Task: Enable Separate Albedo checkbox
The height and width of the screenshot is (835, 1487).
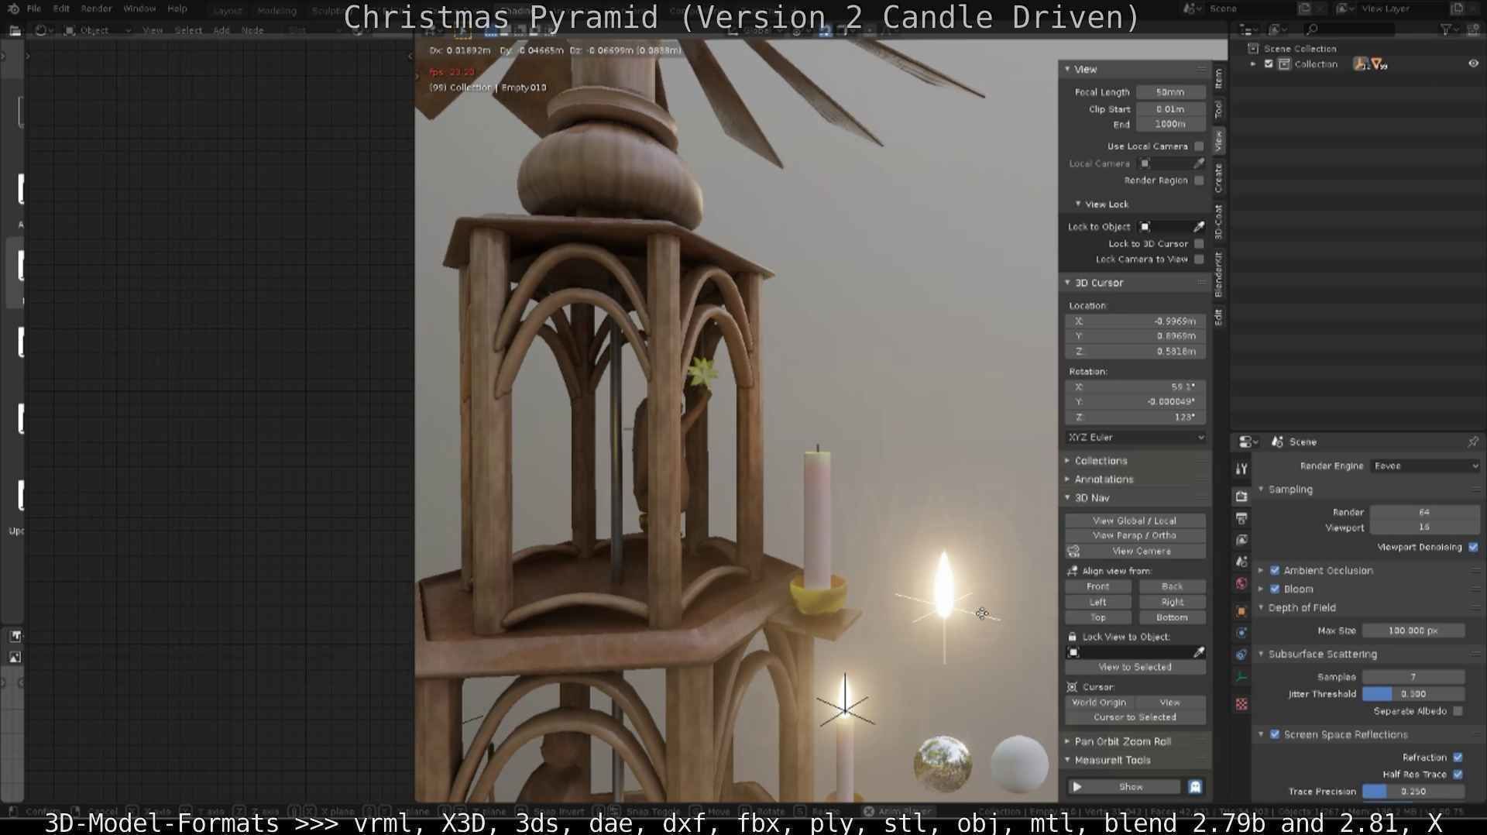Action: pos(1458,711)
